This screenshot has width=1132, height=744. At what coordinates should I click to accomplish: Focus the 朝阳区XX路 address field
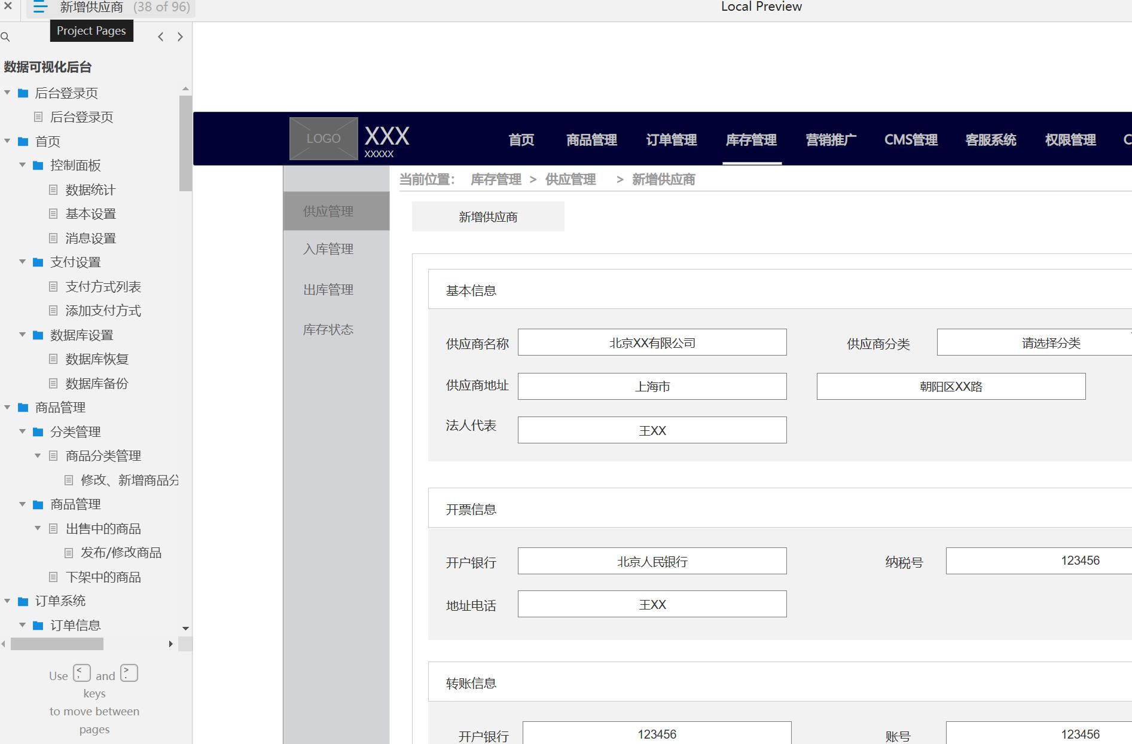[951, 387]
